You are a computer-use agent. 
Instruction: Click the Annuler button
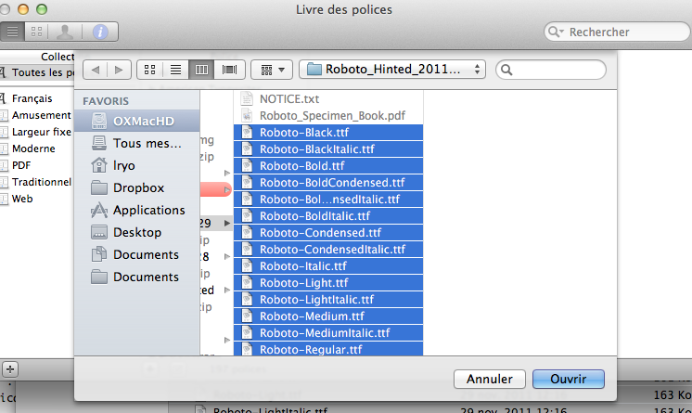(x=489, y=379)
